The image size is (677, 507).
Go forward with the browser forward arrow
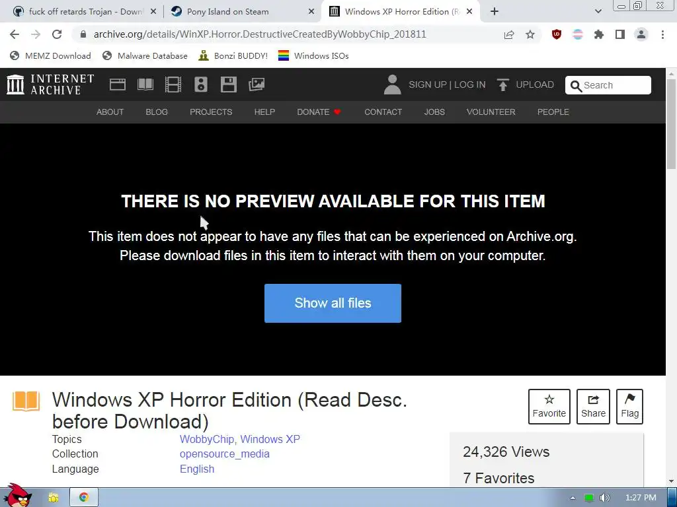pos(36,34)
